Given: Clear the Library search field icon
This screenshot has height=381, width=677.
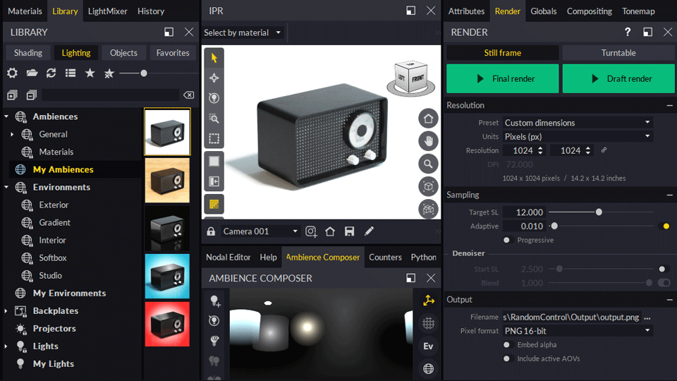Looking at the screenshot, I should coord(189,95).
